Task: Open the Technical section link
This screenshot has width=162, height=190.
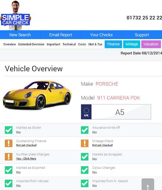Action: tap(69, 44)
